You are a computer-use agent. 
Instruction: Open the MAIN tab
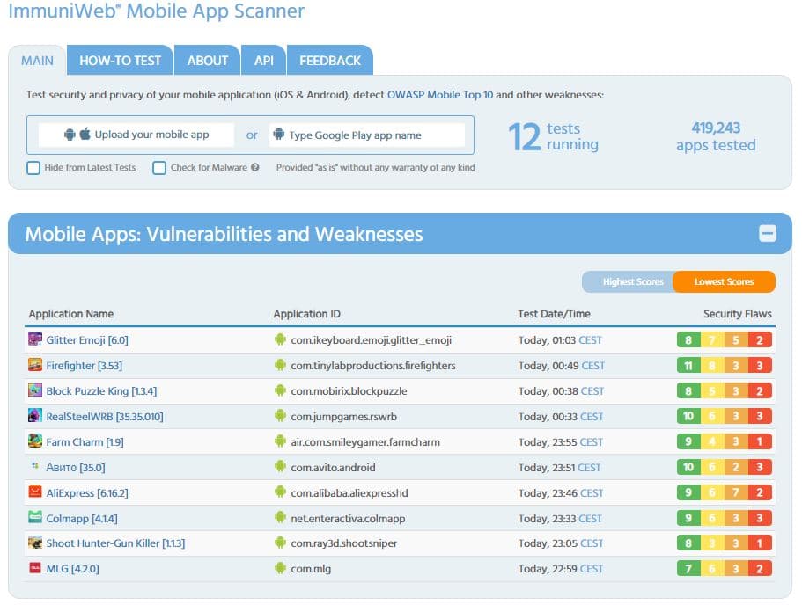click(37, 61)
